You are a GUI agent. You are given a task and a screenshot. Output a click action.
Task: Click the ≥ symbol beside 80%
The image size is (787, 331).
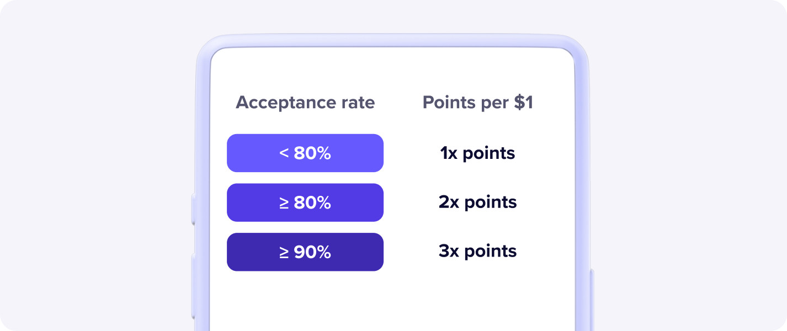[284, 203]
